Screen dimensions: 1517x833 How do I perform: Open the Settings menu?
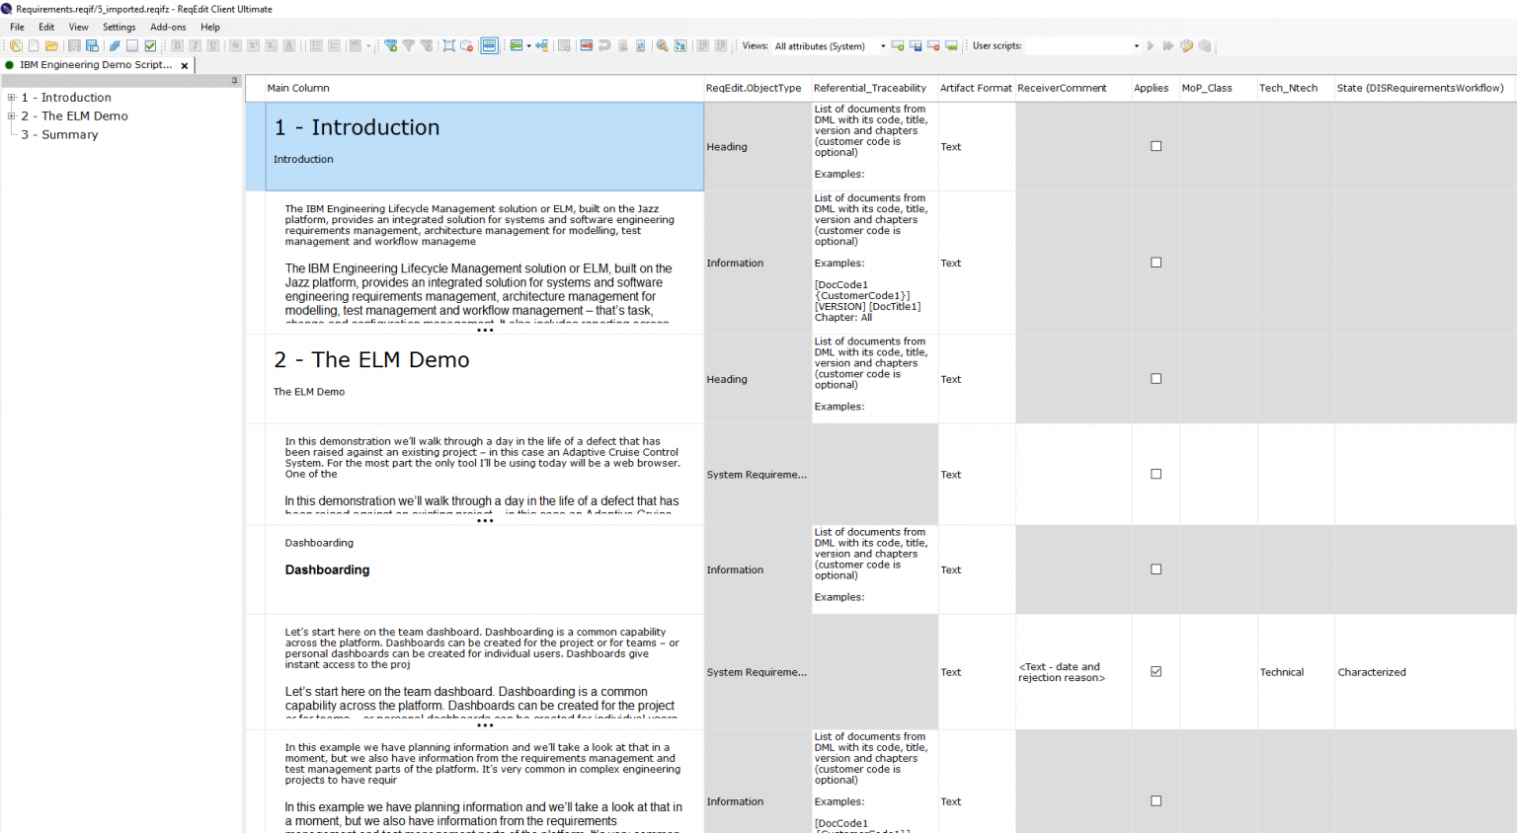coord(120,28)
